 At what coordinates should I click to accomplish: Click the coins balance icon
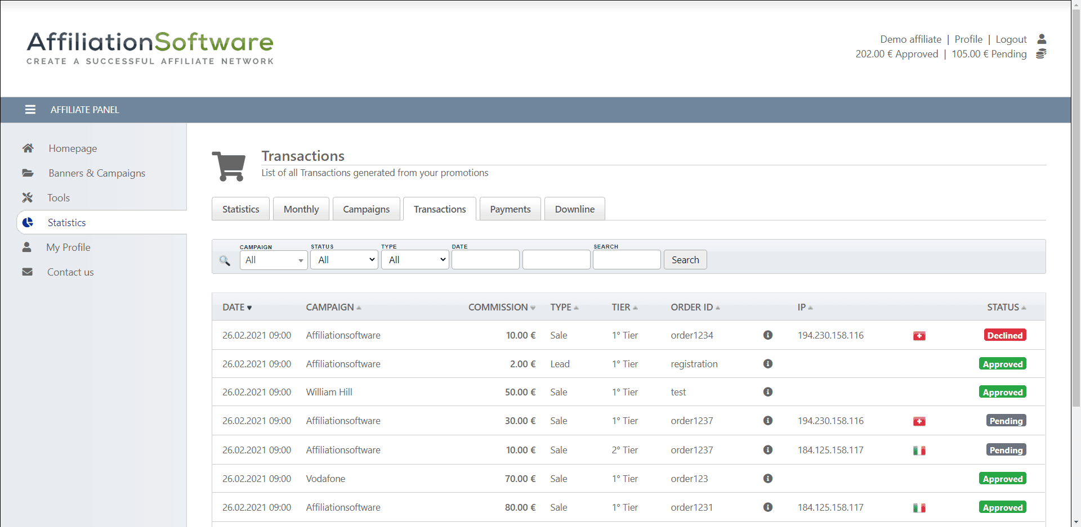pos(1041,54)
